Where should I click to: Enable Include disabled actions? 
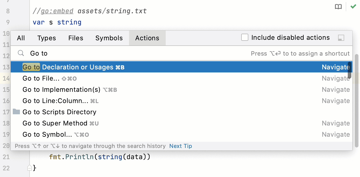245,37
